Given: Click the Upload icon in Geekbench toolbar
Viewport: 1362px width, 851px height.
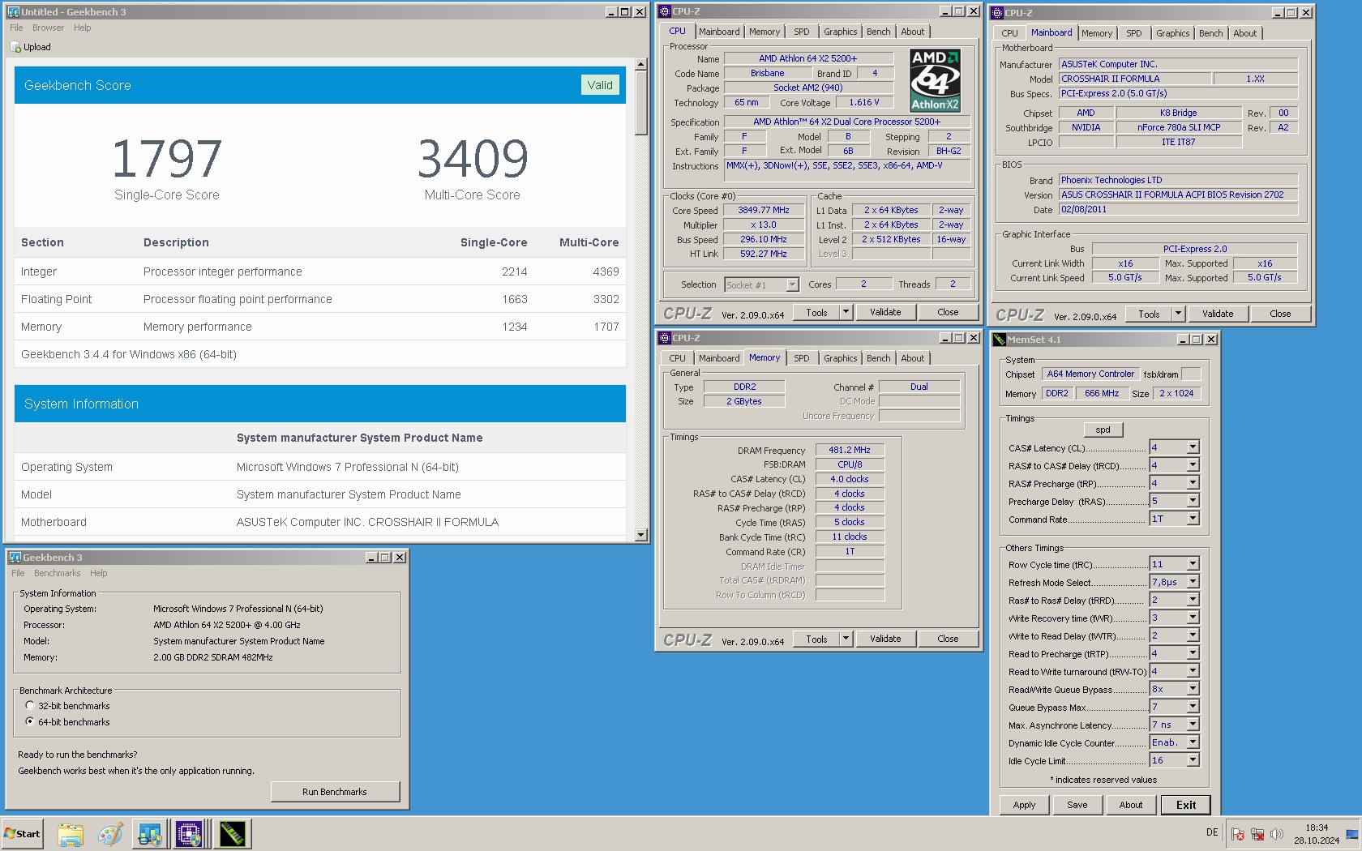Looking at the screenshot, I should 16,47.
